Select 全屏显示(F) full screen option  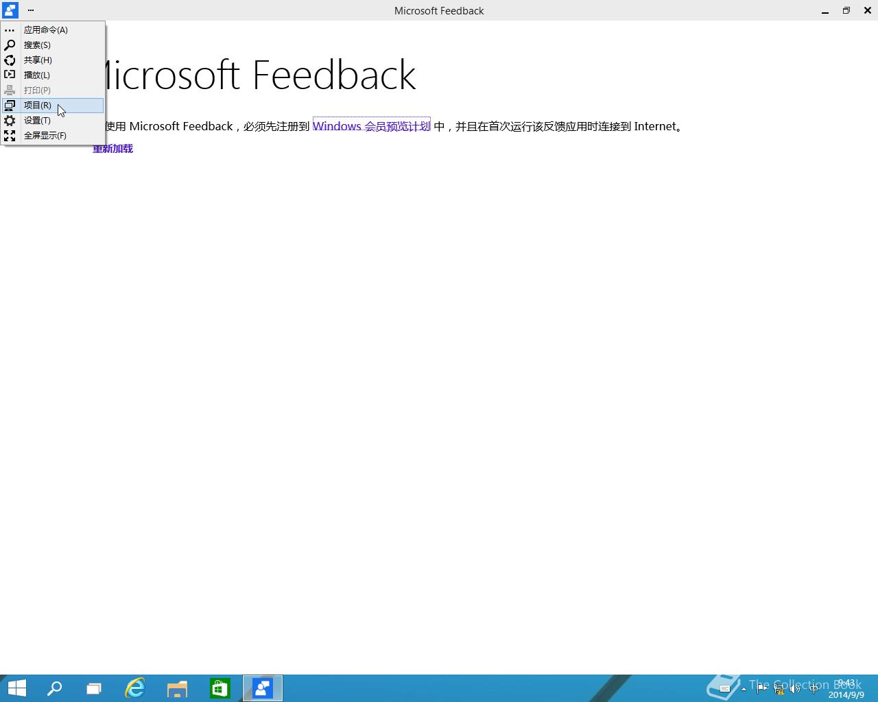click(53, 136)
